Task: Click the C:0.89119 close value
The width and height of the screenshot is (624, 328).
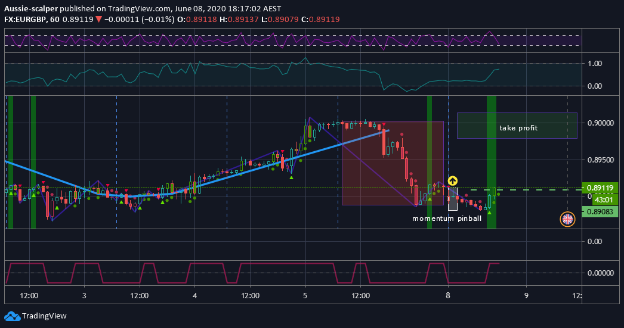Action: 320,20
